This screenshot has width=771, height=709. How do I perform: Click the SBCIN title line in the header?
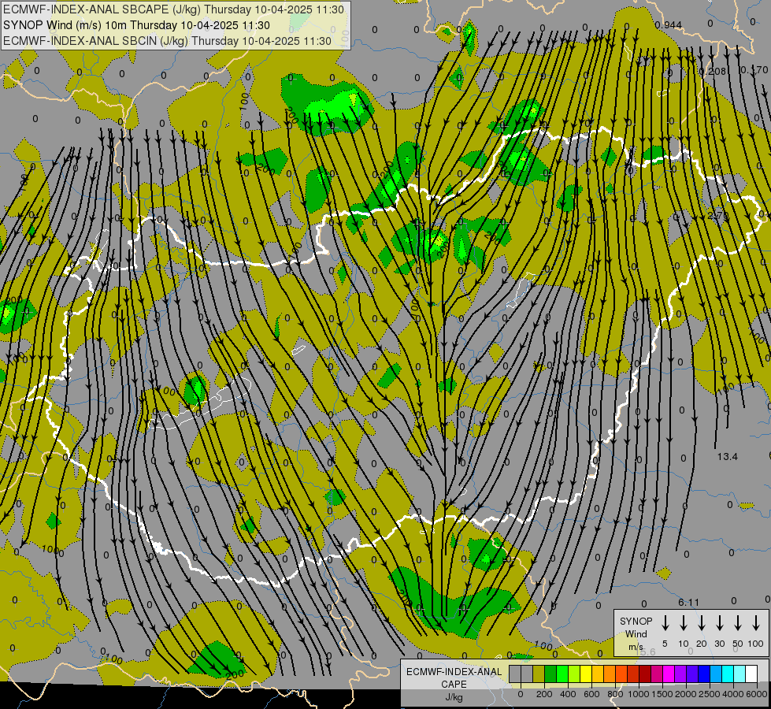coord(167,41)
